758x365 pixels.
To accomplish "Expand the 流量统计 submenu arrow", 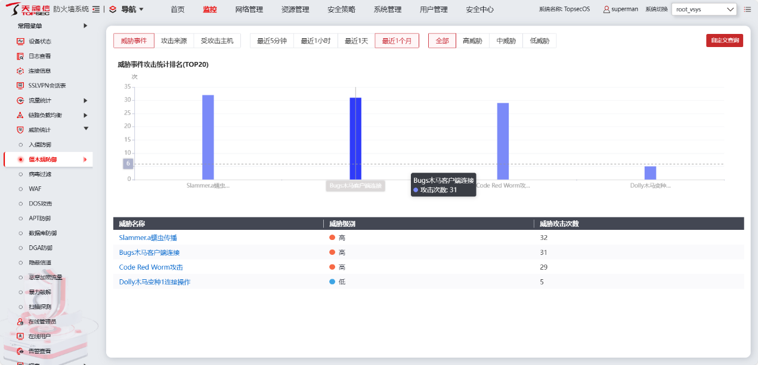I will click(x=85, y=101).
